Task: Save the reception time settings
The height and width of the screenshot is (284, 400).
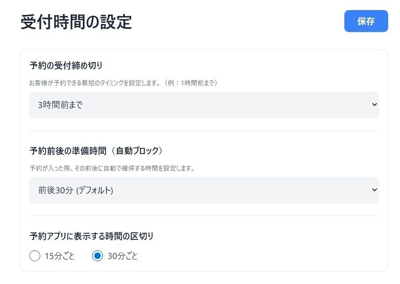Action: (x=366, y=21)
